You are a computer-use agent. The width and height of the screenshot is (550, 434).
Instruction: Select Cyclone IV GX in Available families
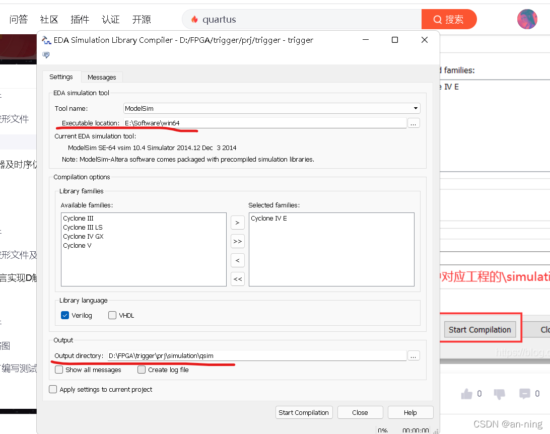coord(84,236)
